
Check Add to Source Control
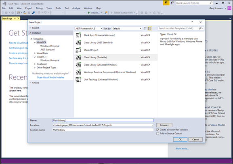click(x=157, y=134)
